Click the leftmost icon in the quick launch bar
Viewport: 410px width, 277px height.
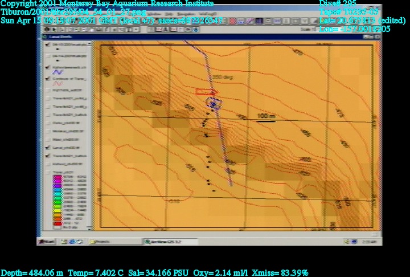tap(64, 242)
